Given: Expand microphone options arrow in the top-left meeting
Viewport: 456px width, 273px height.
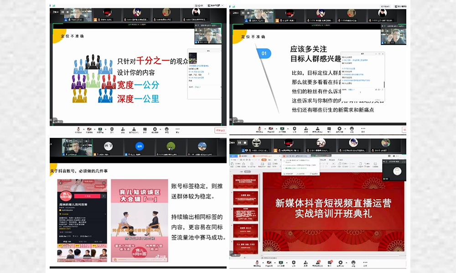Looking at the screenshot, I should 84,129.
